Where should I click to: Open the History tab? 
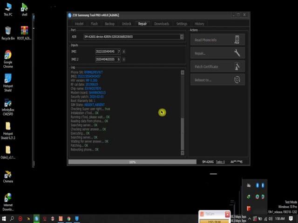tap(199, 24)
